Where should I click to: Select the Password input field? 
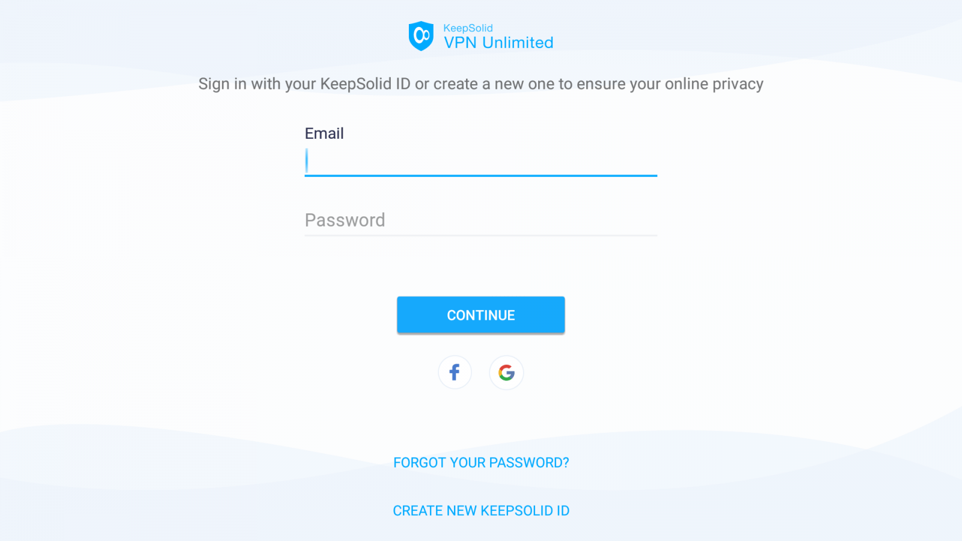pyautogui.click(x=481, y=220)
